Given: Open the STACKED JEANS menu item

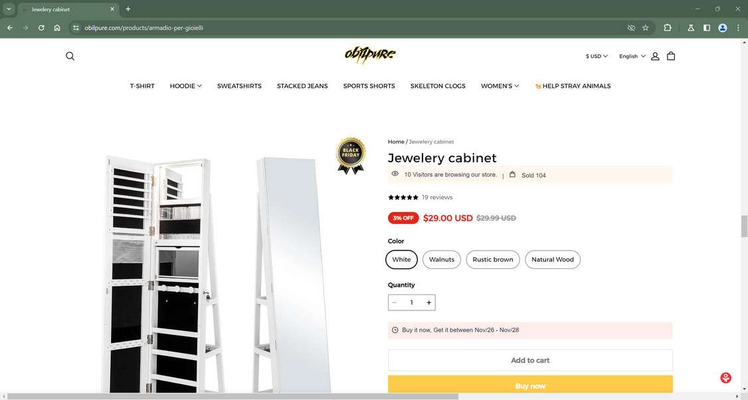Looking at the screenshot, I should coord(302,86).
